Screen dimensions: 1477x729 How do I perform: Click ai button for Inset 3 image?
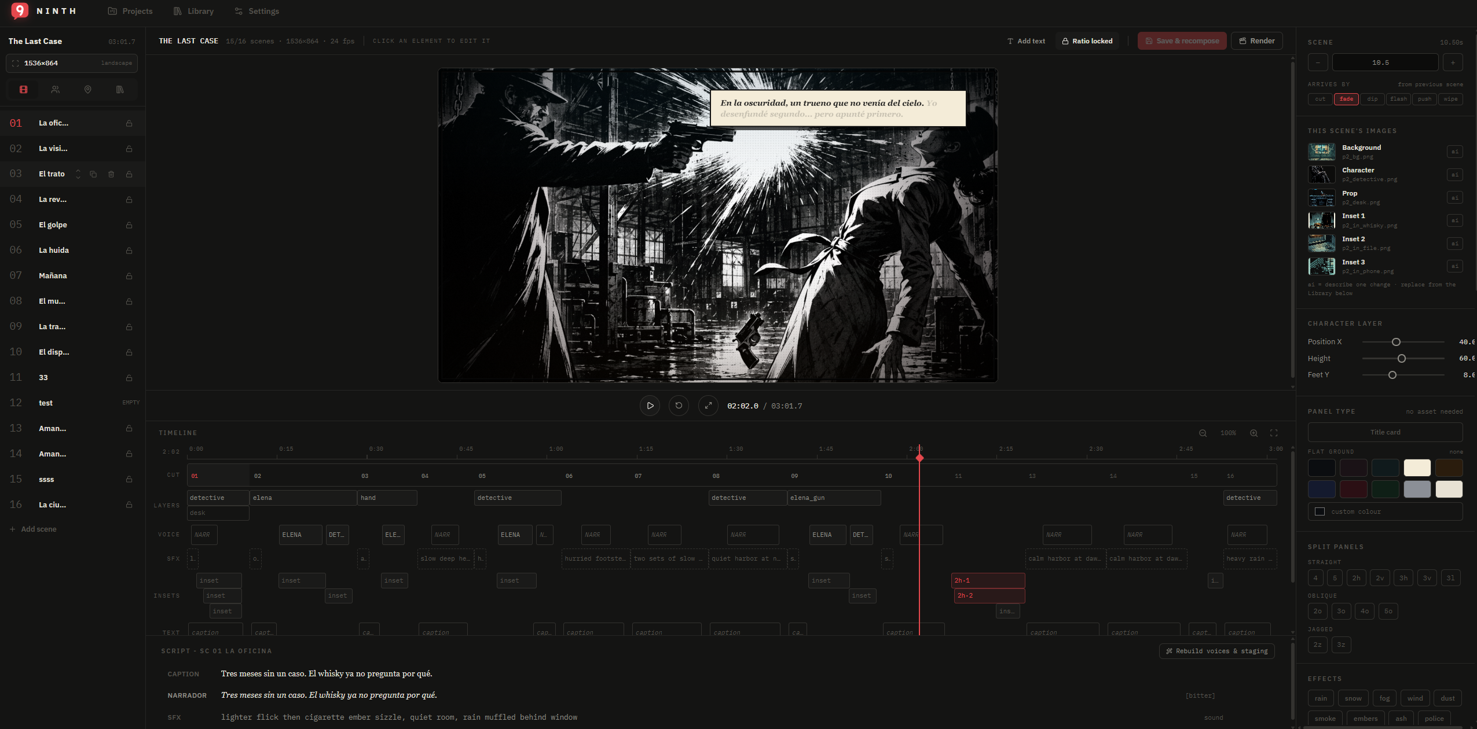coord(1454,266)
